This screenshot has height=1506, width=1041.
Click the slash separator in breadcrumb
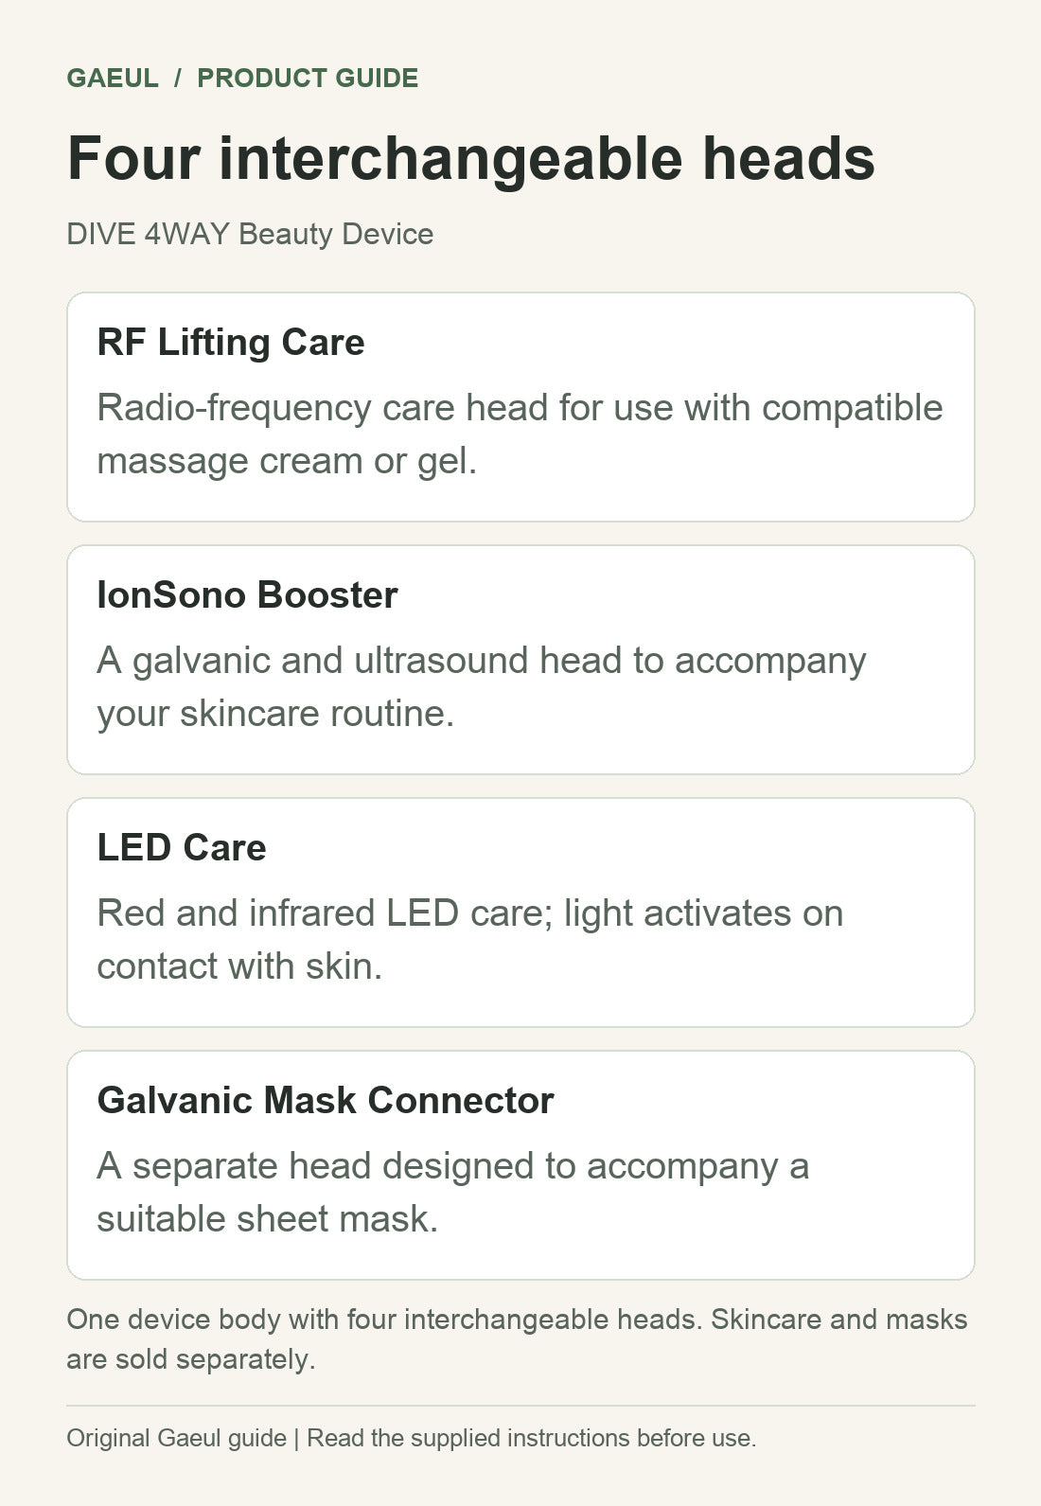(178, 78)
